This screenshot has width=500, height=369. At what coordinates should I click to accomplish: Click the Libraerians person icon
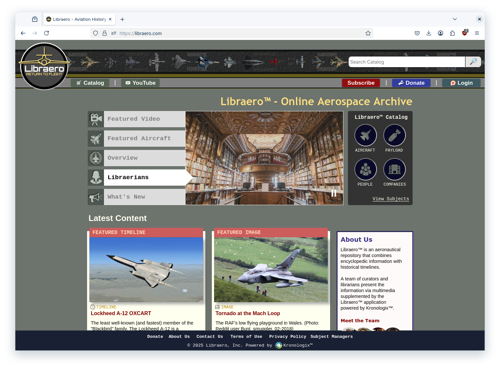coord(96,178)
